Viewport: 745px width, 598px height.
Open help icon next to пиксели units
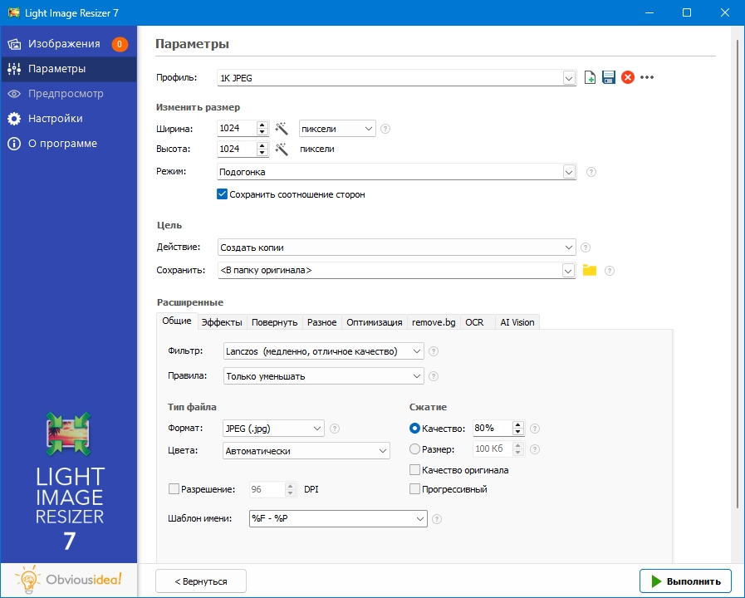385,129
